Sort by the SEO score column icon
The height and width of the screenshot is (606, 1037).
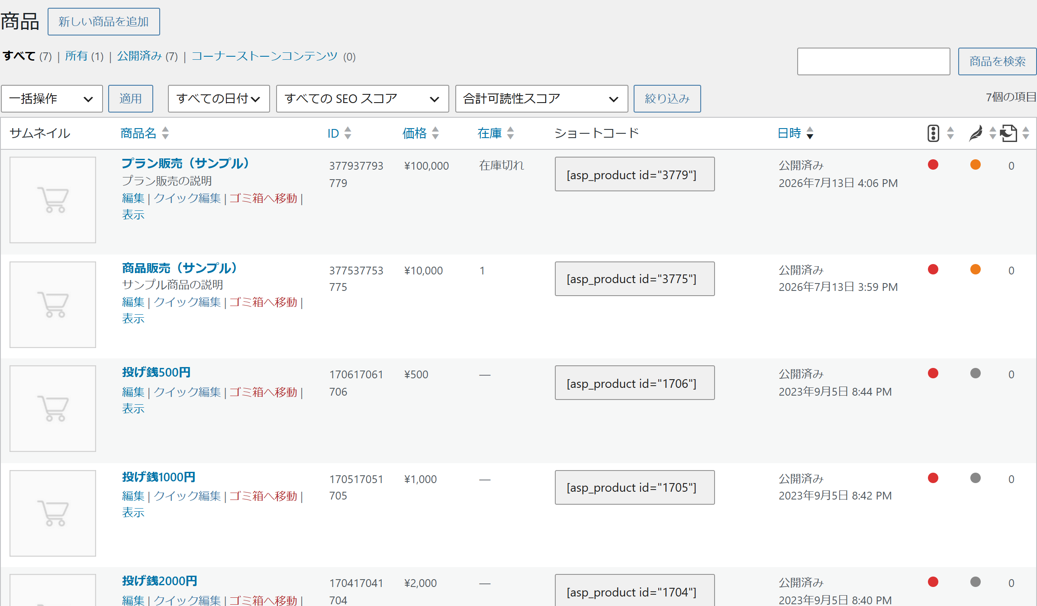pyautogui.click(x=934, y=133)
